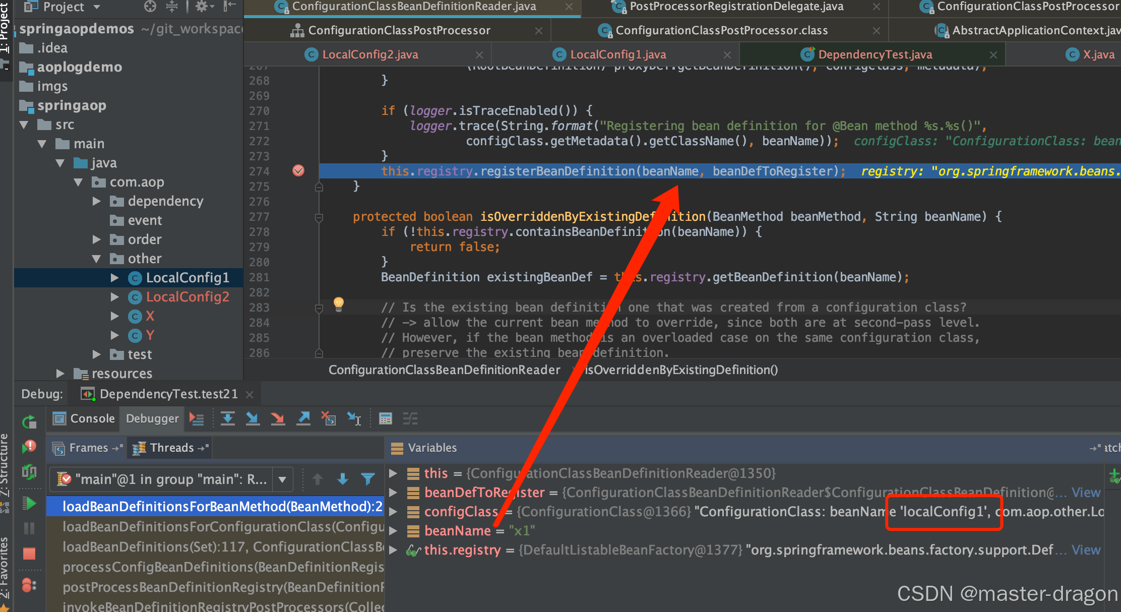Switch to the Console tab

(x=84, y=418)
